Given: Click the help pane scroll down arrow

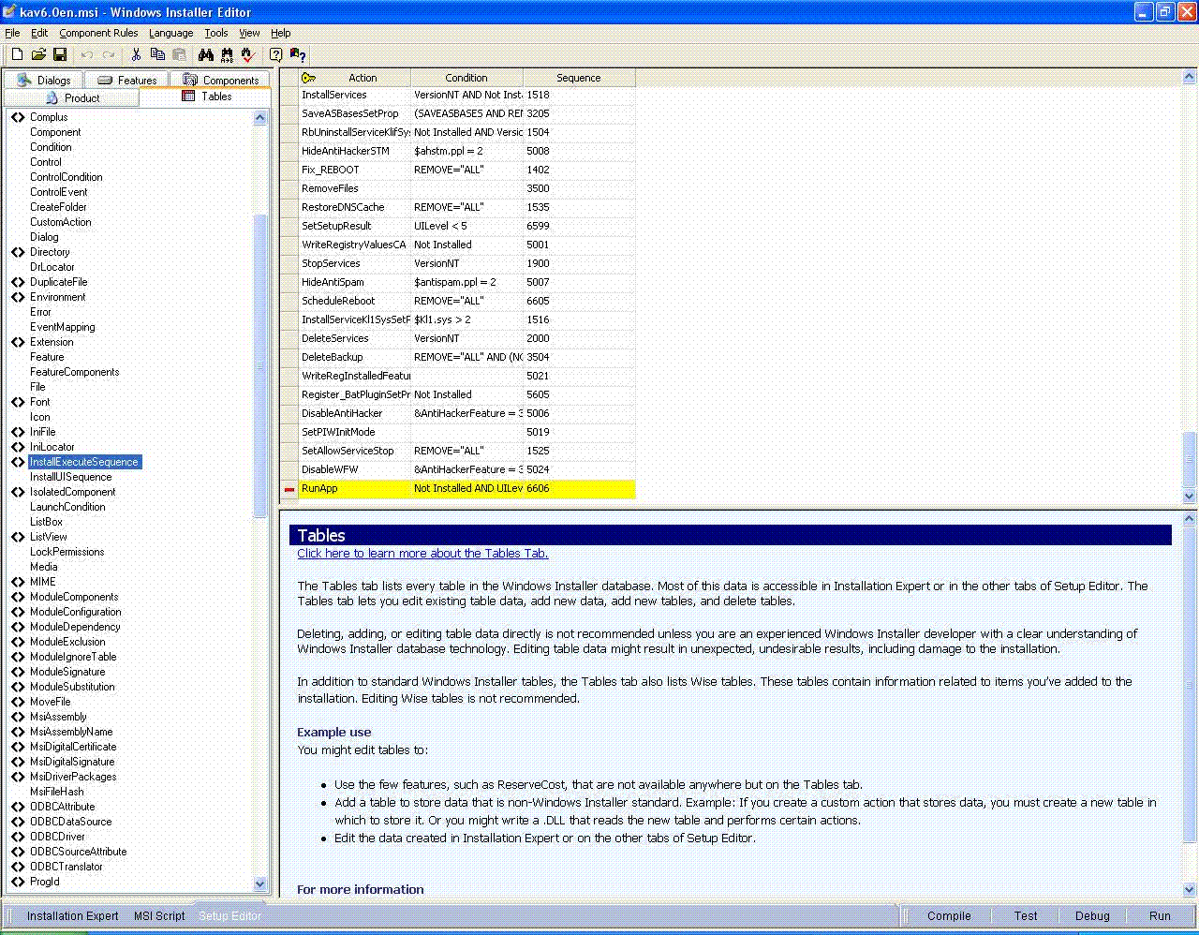Looking at the screenshot, I should [x=1190, y=889].
